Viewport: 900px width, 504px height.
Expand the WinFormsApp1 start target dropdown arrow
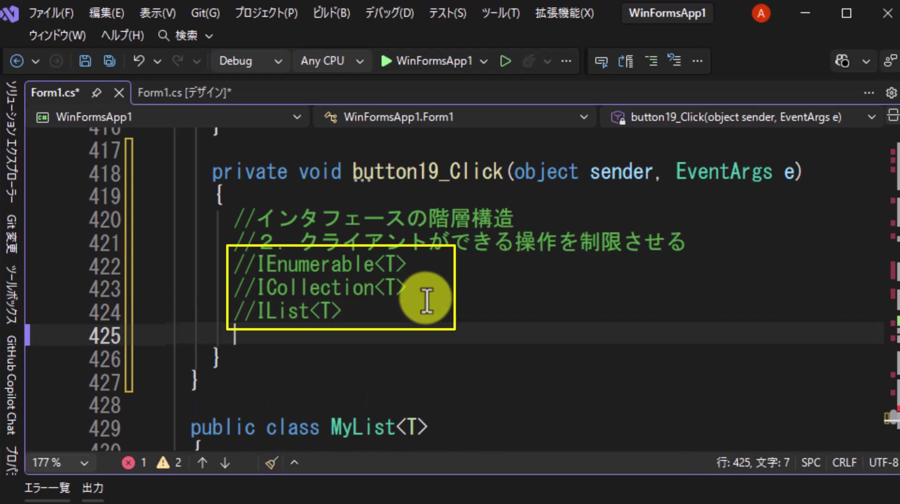[484, 61]
